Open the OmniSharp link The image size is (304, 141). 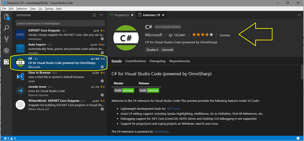[161, 131]
